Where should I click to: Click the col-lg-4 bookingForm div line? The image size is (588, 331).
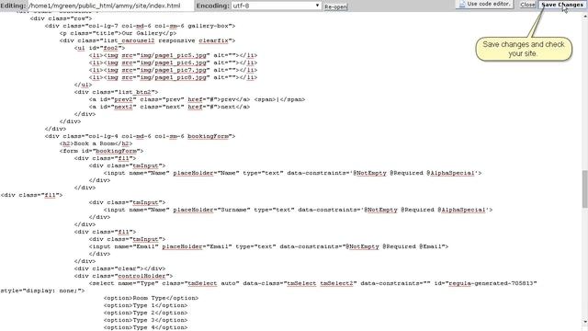point(140,136)
